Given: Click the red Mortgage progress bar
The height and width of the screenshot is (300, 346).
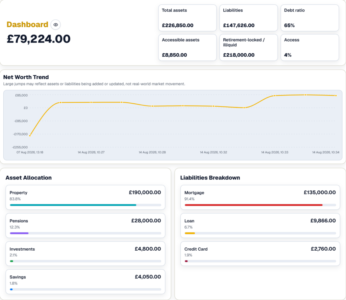Looking at the screenshot, I should click(x=253, y=205).
